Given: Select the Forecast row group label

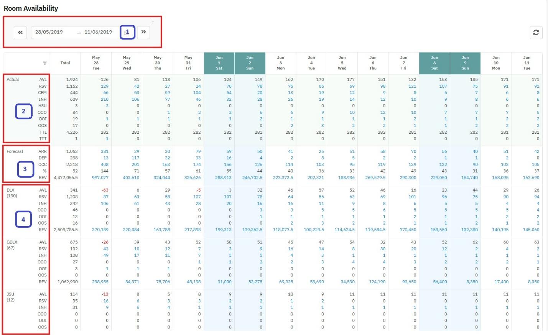Looking at the screenshot, I should [x=15, y=152].
